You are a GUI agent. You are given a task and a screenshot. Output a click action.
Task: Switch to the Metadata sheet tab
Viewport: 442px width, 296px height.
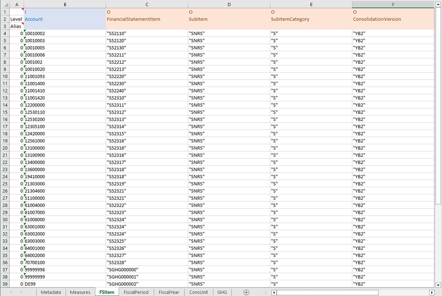51,292
